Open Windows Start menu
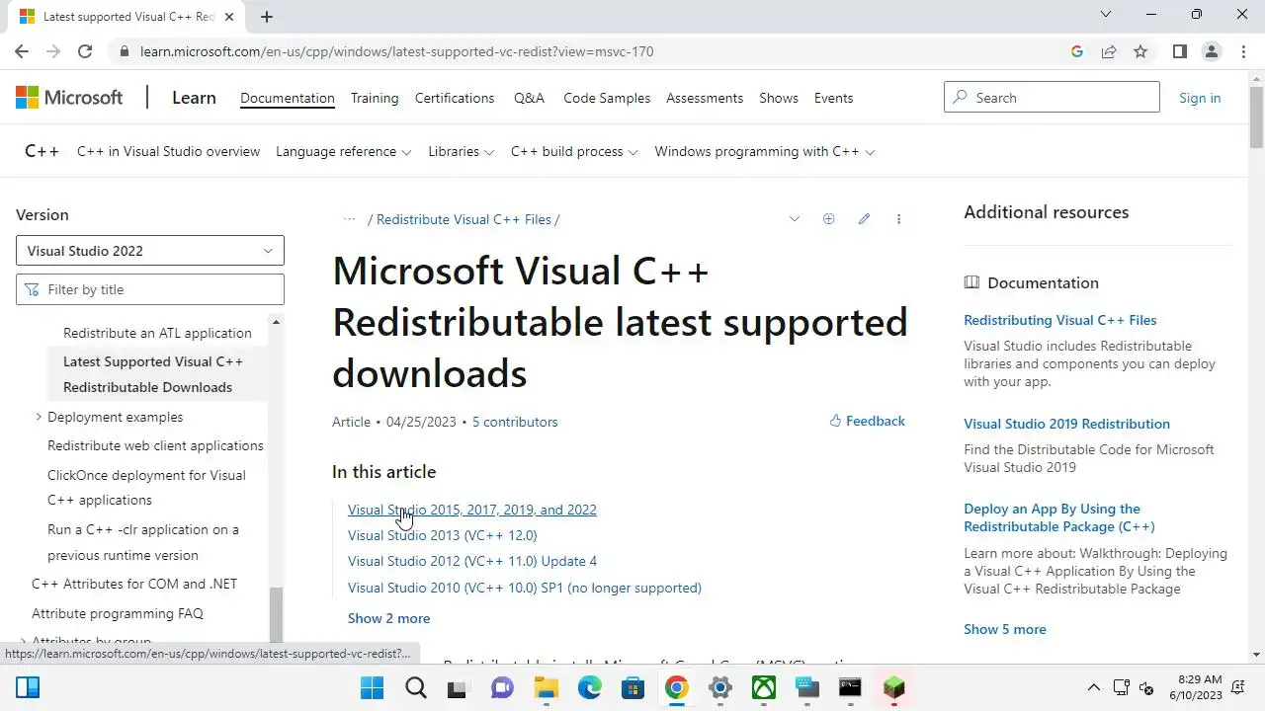Image resolution: width=1265 pixels, height=711 pixels. pos(372,687)
